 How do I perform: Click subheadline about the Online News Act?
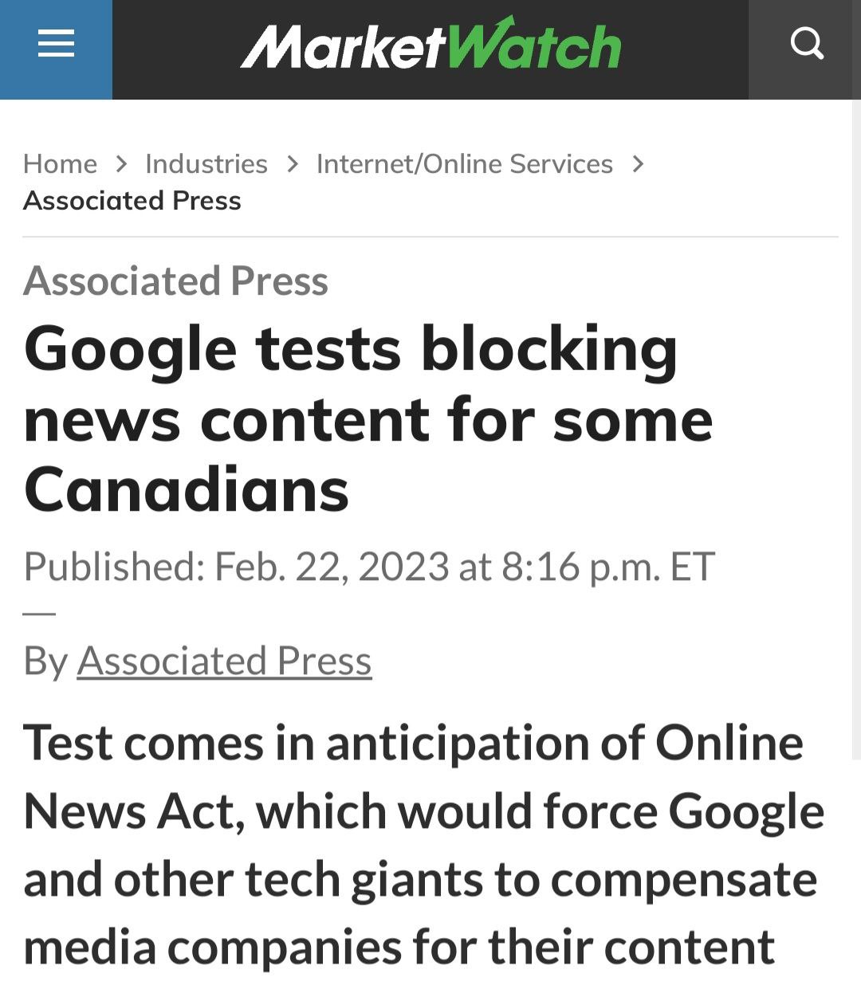(423, 845)
